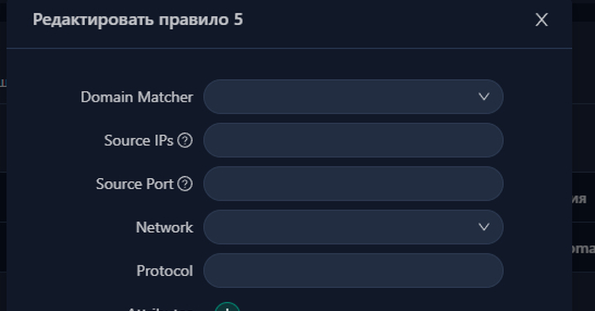This screenshot has height=311, width=595.
Task: Click the Domain Matcher dropdown chevron
Action: click(x=484, y=97)
